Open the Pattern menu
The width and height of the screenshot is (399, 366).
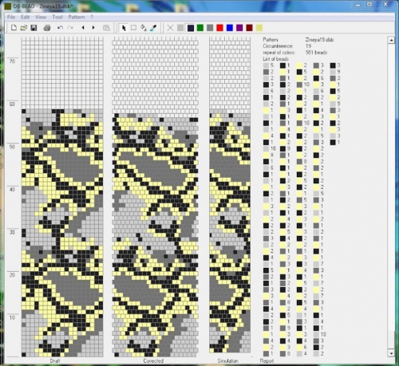coord(77,17)
